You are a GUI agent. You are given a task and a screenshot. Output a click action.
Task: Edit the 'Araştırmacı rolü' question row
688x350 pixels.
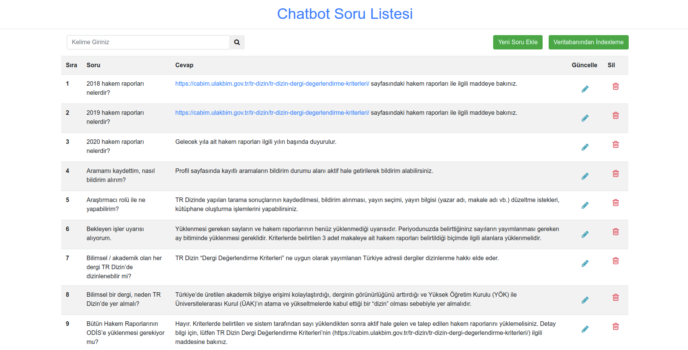click(x=585, y=205)
